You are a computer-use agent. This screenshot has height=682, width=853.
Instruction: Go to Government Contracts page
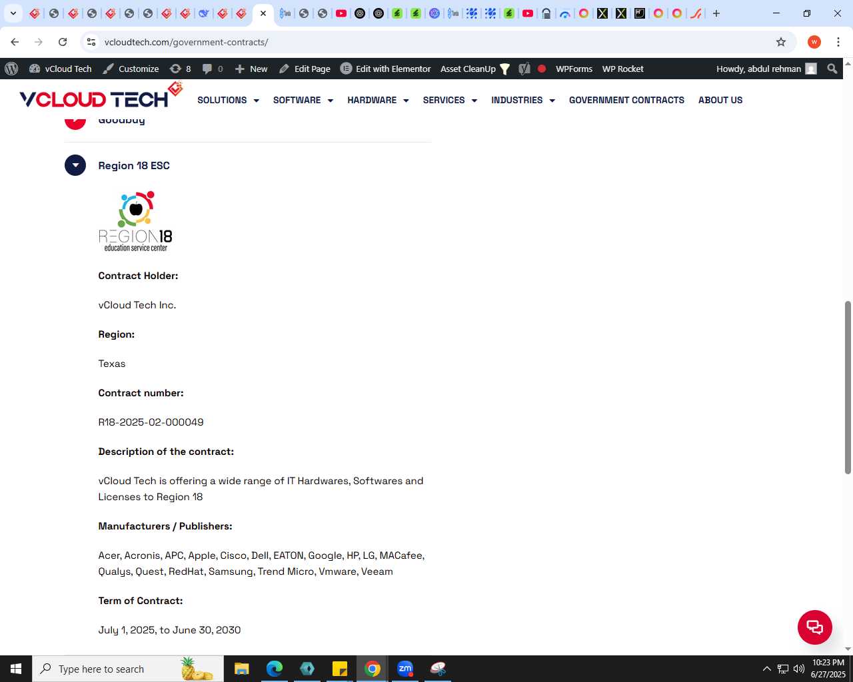(626, 100)
